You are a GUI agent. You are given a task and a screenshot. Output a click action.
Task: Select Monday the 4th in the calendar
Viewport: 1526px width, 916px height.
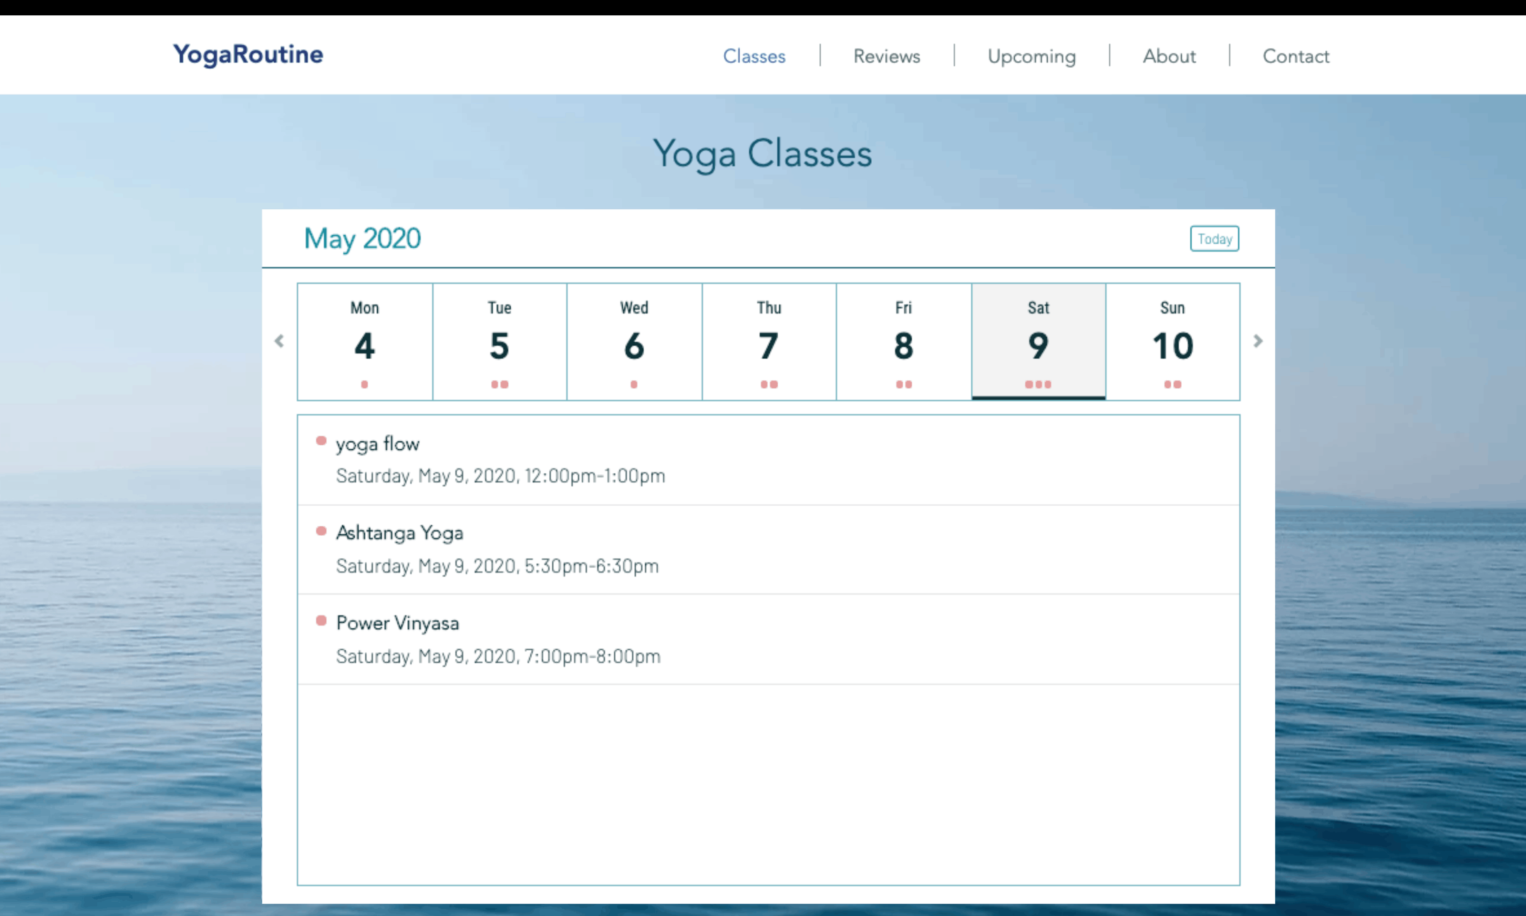364,341
